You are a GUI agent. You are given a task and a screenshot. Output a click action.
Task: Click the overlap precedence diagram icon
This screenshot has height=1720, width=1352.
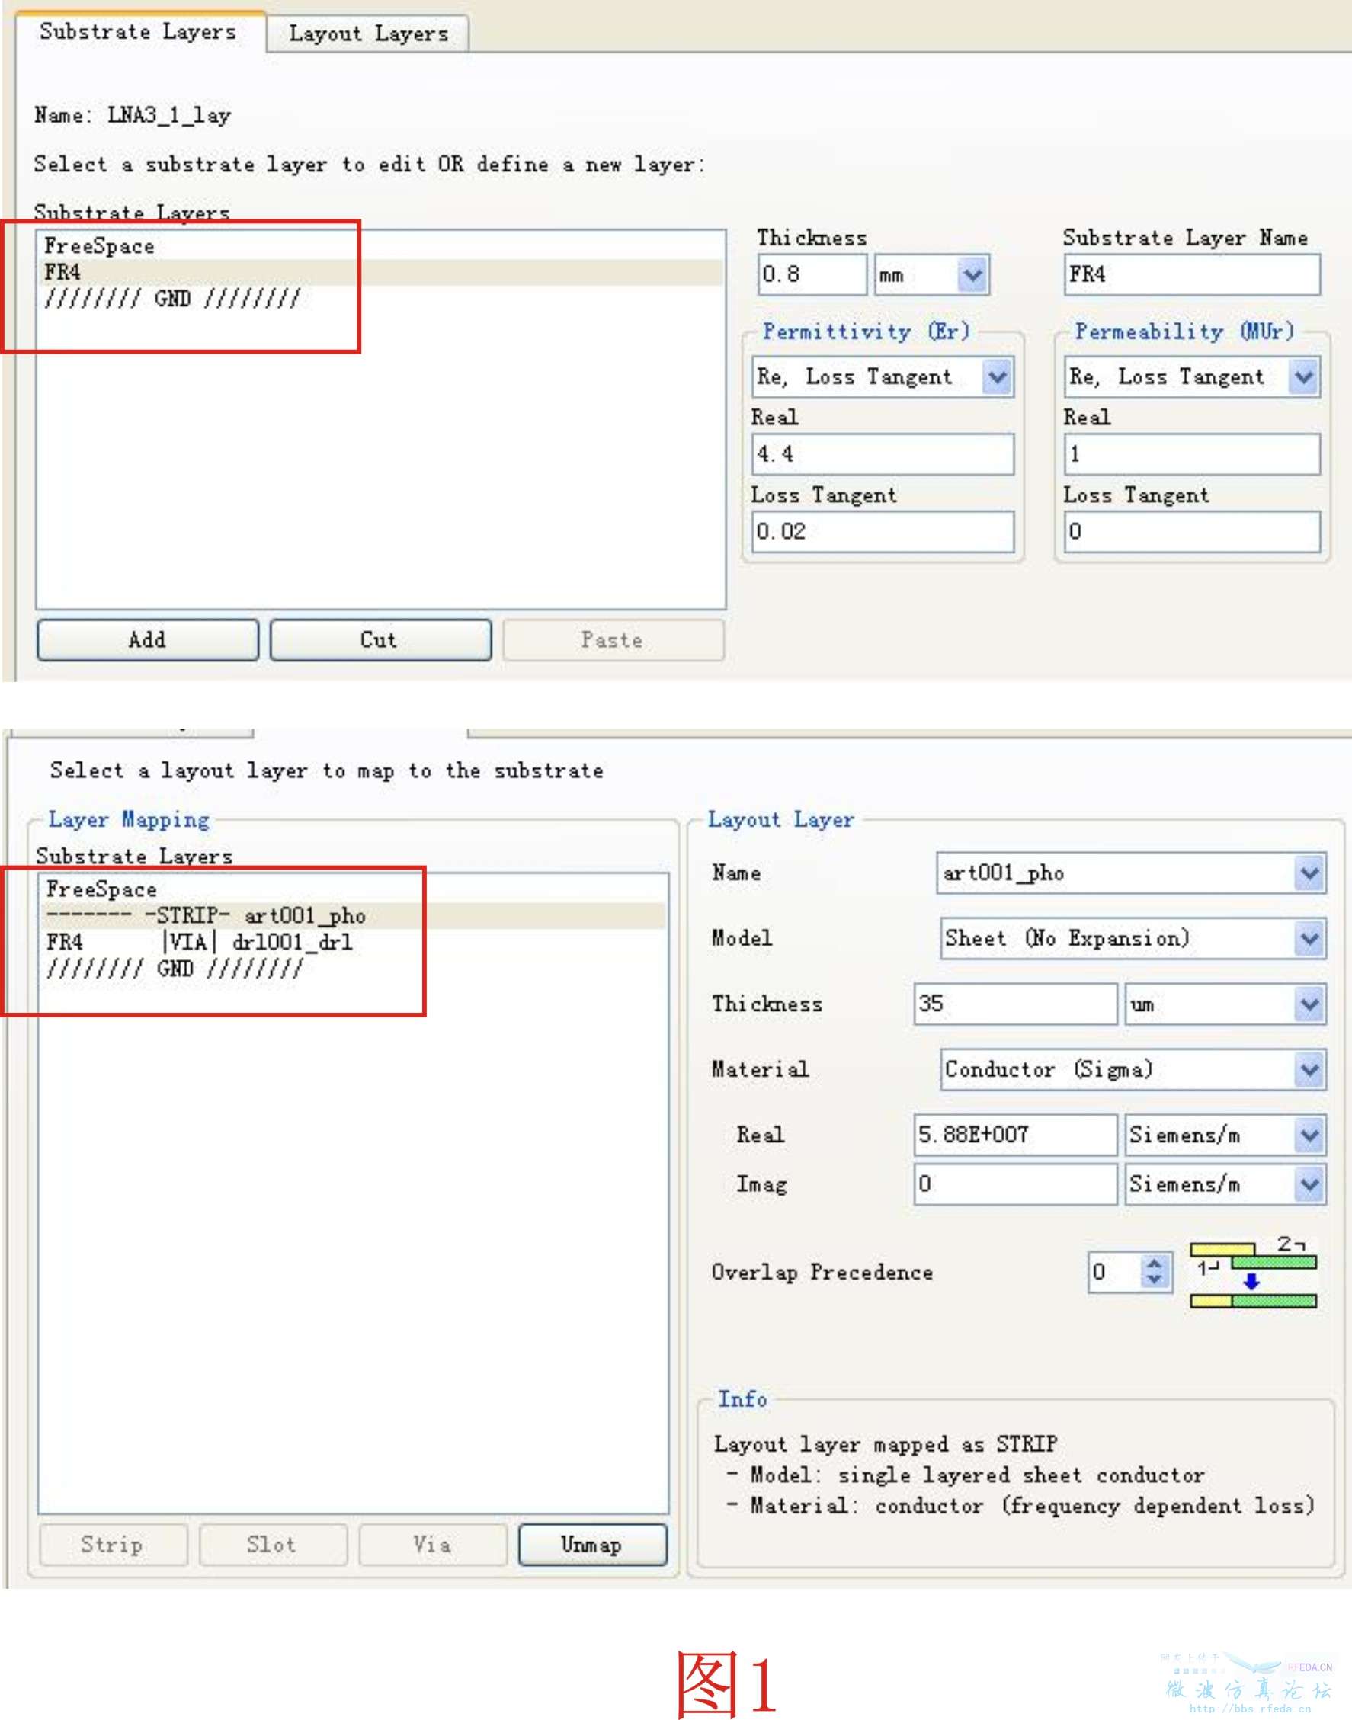click(1253, 1272)
